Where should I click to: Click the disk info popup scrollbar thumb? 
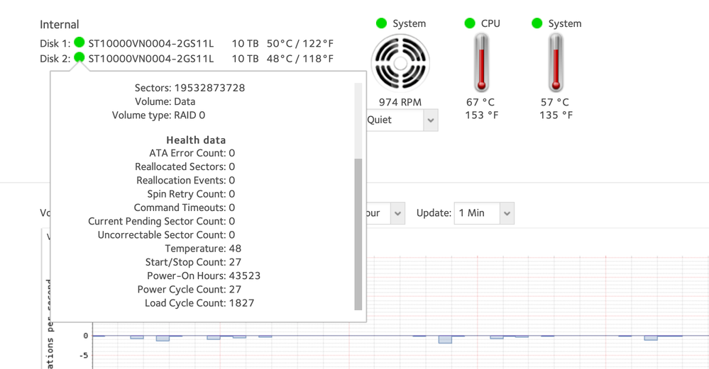coord(358,234)
